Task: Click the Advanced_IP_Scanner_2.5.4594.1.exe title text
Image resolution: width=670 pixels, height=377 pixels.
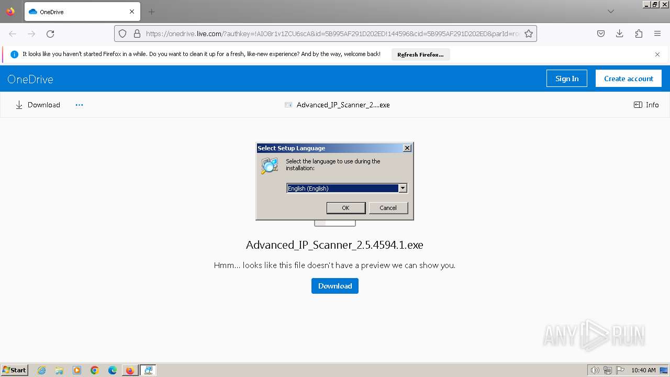Action: point(334,245)
